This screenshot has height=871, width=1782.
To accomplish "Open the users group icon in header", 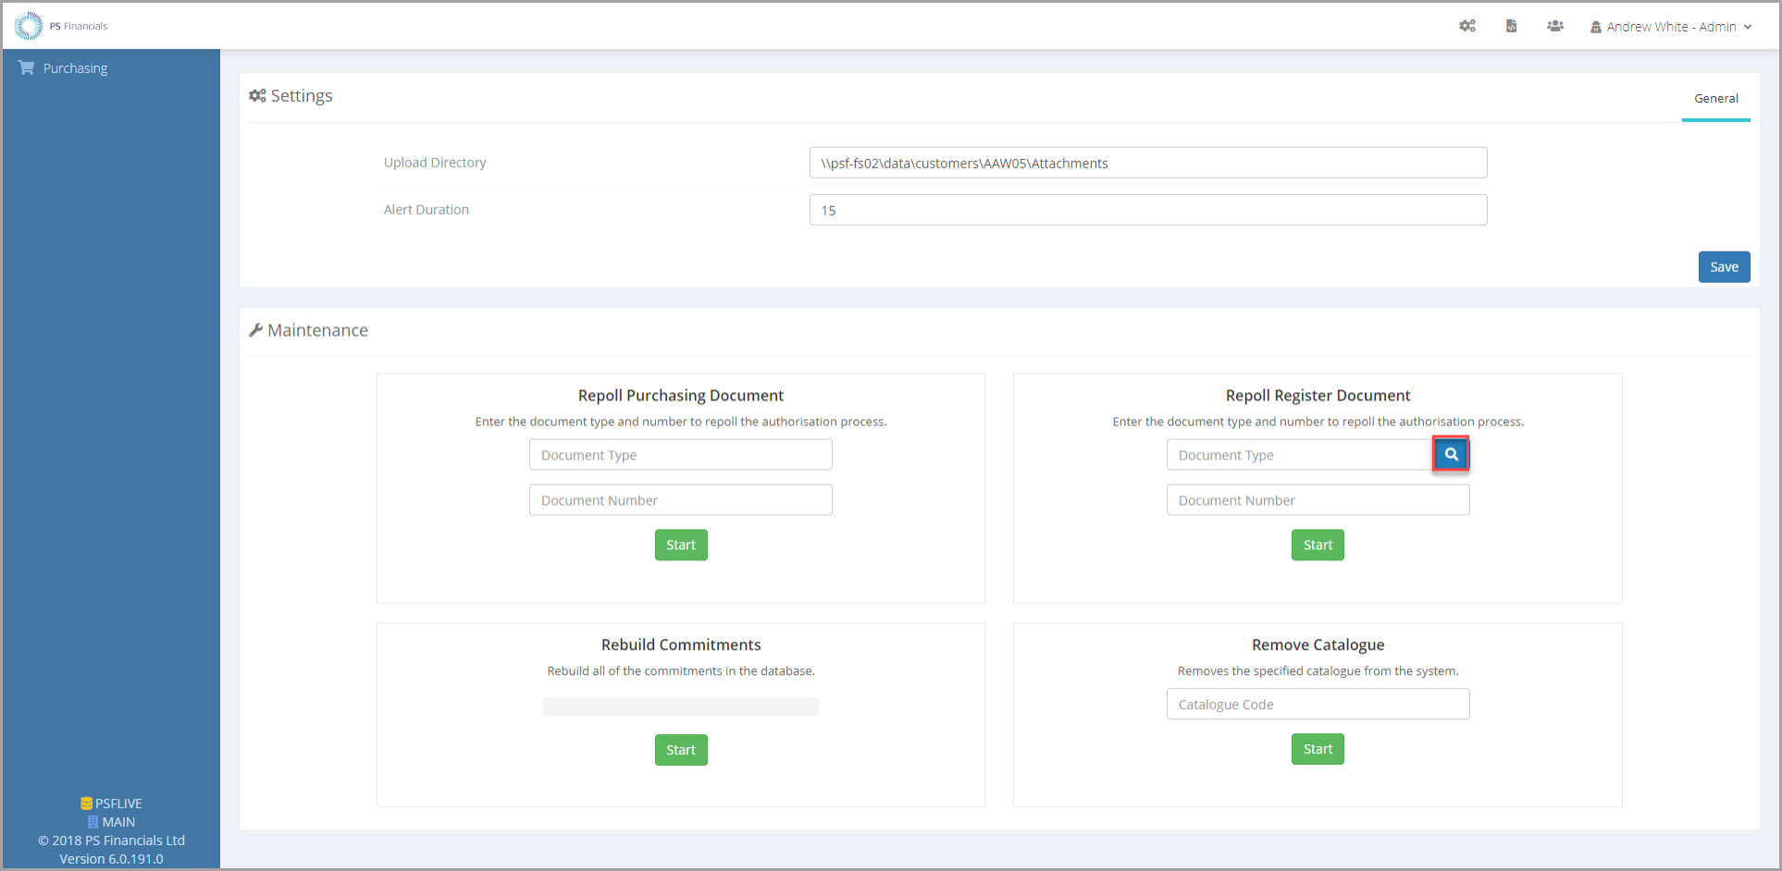I will click(x=1555, y=26).
